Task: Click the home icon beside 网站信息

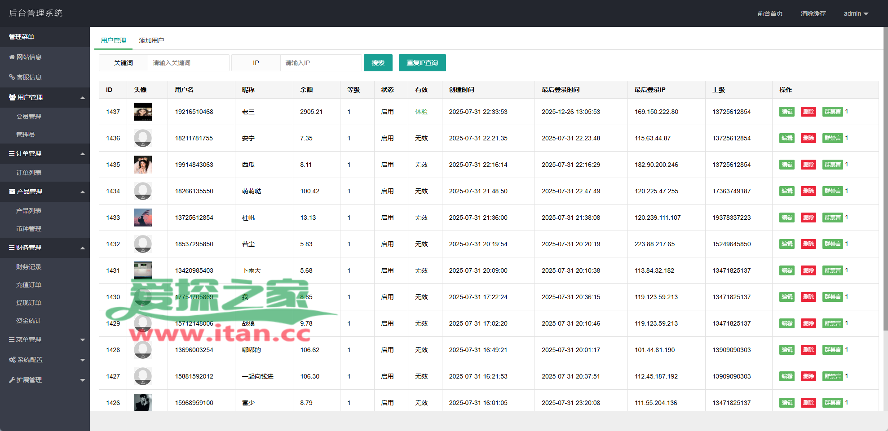Action: (x=12, y=57)
